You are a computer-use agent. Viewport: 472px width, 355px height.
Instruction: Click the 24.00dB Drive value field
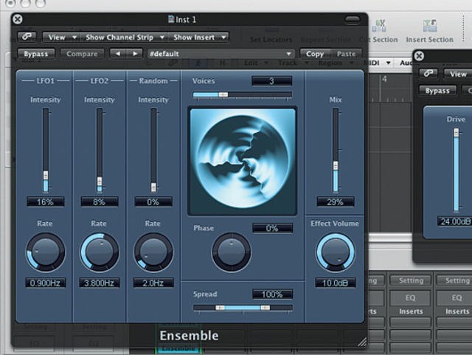click(x=455, y=221)
